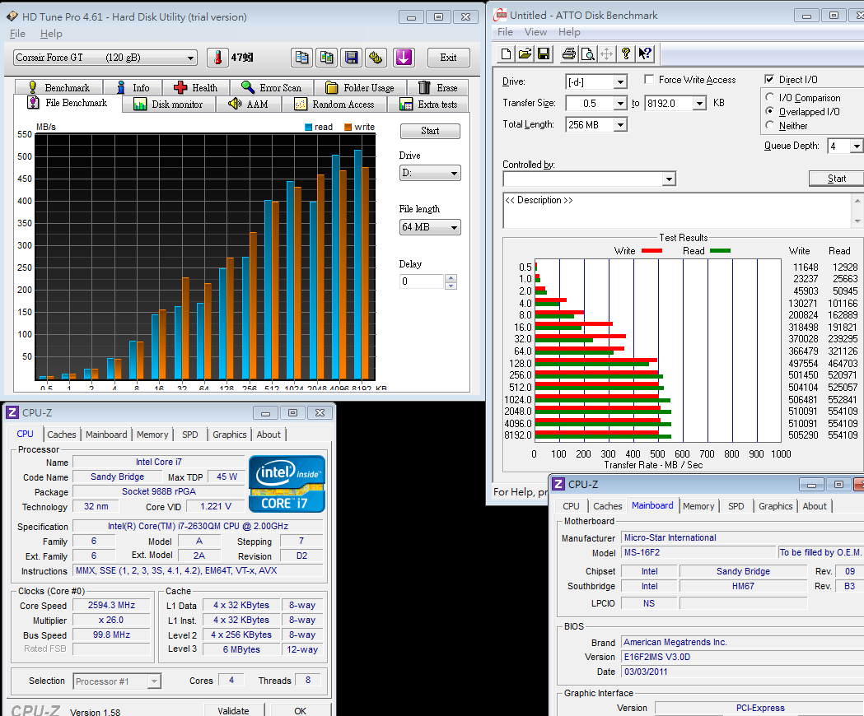Increase the Delay value with up arrow
Viewport: 864px width, 716px height.
(451, 277)
